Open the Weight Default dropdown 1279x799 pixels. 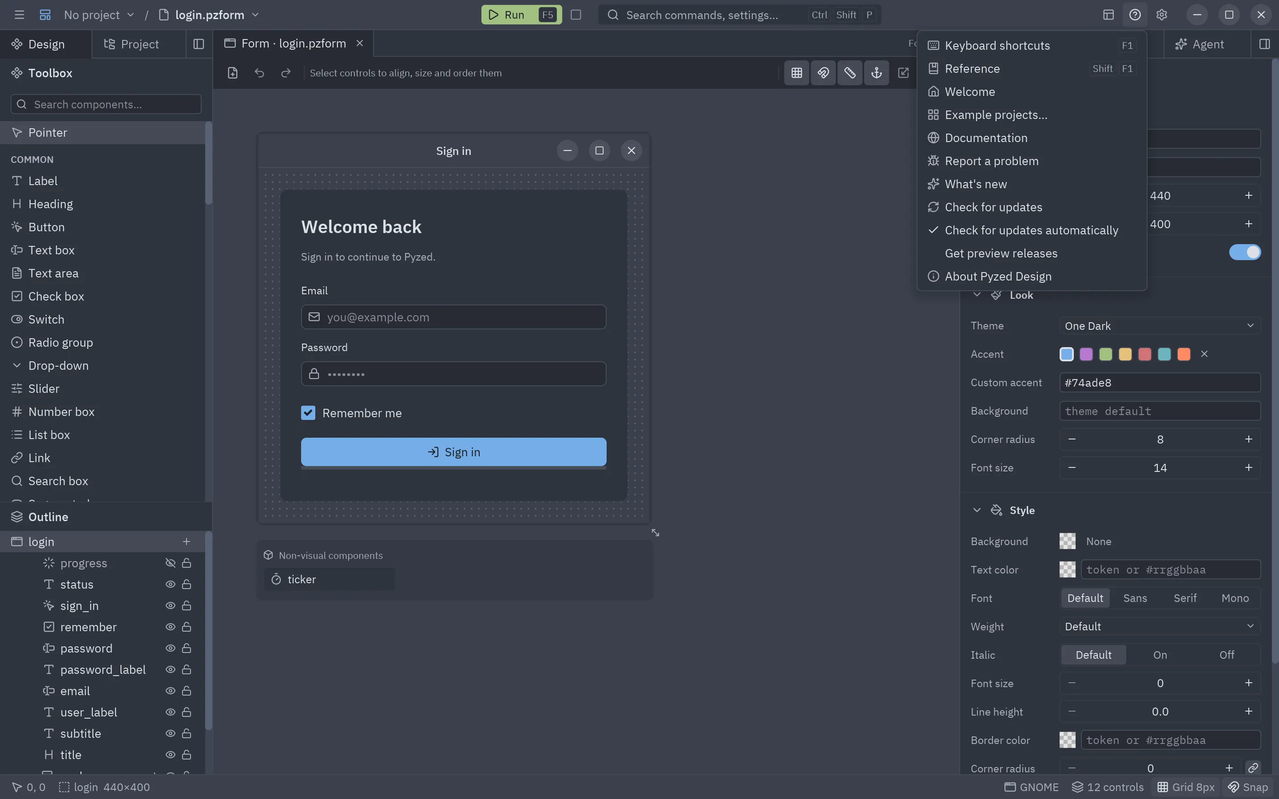[x=1160, y=627]
